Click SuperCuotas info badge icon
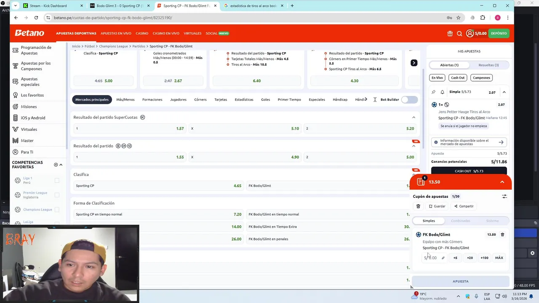Screen dimensions: 539x303 pos(142,117)
